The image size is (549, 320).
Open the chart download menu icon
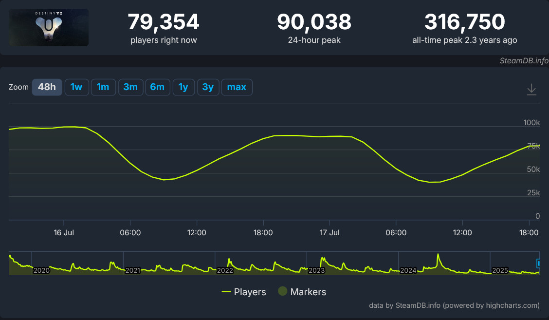click(x=531, y=89)
